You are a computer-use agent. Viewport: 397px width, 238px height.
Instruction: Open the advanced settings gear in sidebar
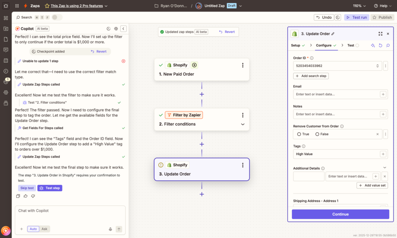click(6, 92)
